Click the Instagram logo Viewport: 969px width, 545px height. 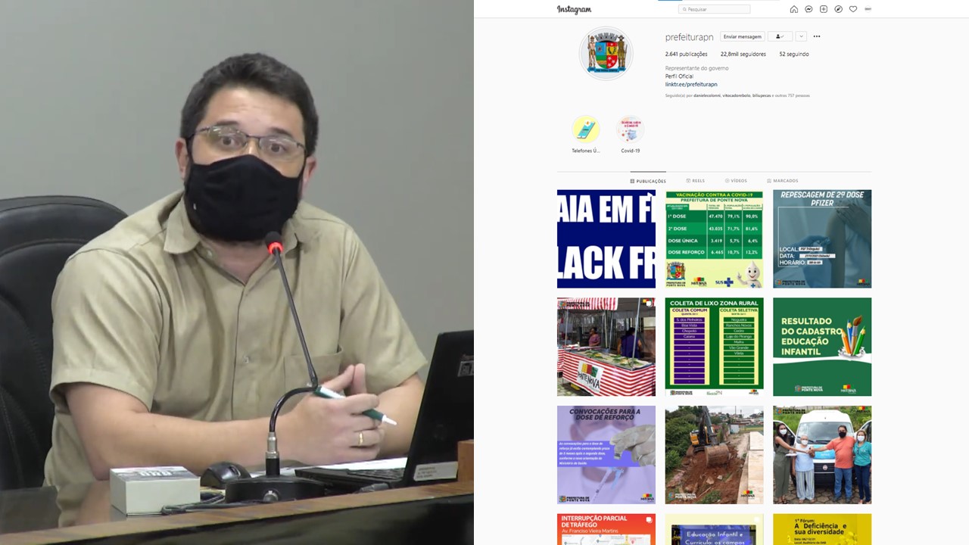tap(574, 9)
